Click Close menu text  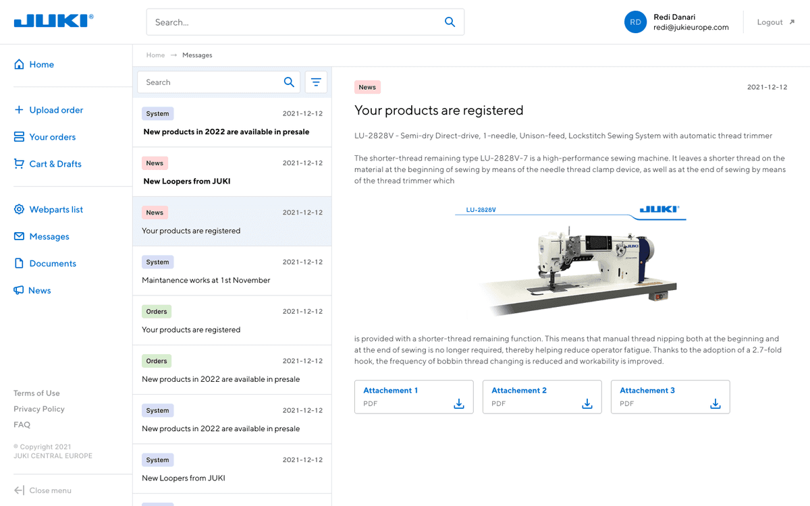click(50, 490)
